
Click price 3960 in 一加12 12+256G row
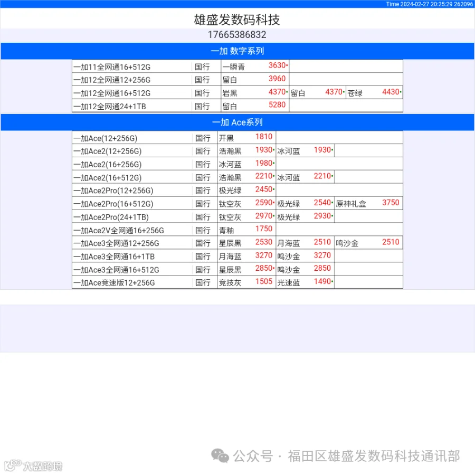tap(277, 79)
